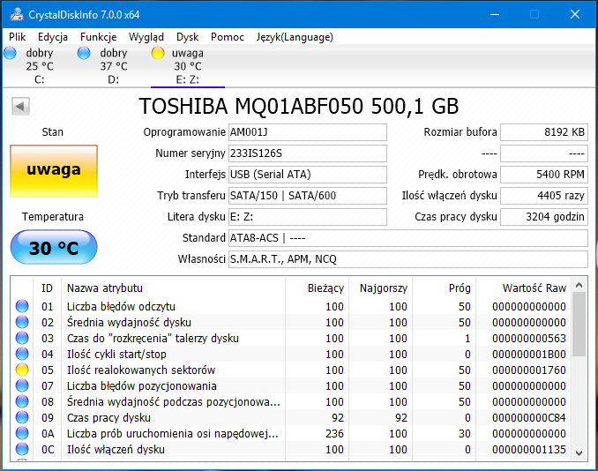598x471 pixels.
Task: Select row Ilość cykli start/stop
Action: pyautogui.click(x=290, y=355)
